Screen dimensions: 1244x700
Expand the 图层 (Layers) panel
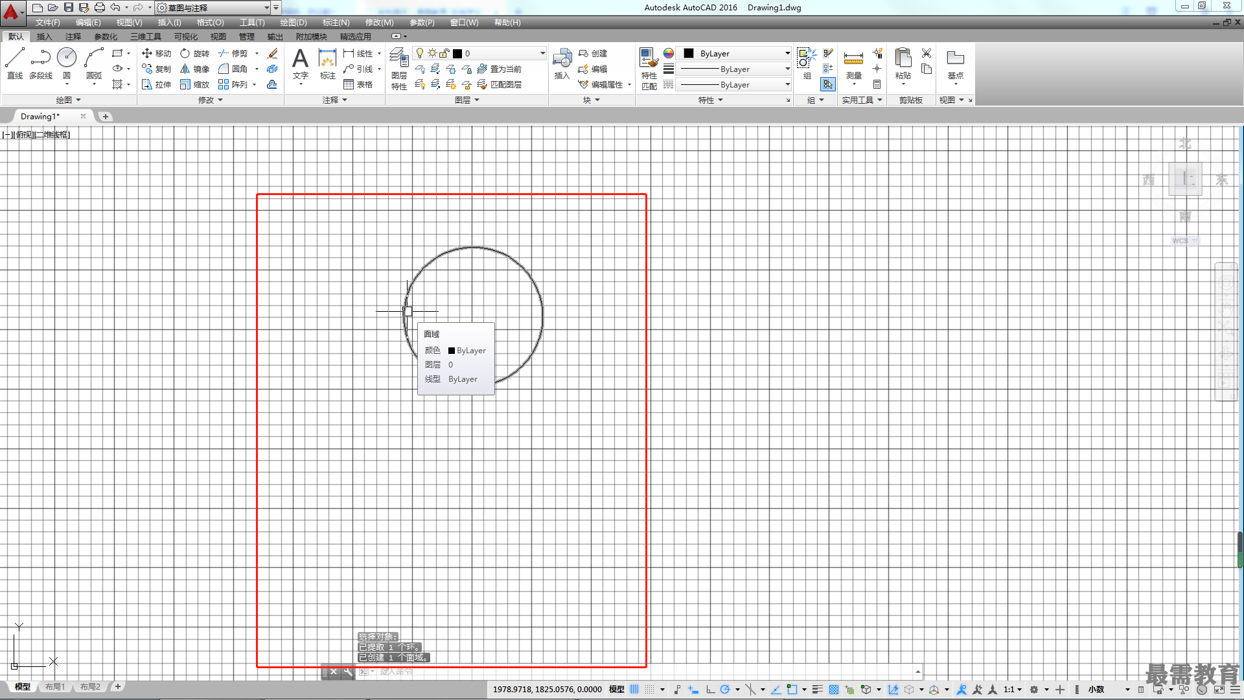click(x=466, y=100)
